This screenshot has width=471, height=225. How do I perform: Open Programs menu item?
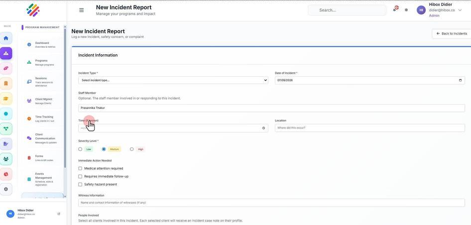pos(42,63)
